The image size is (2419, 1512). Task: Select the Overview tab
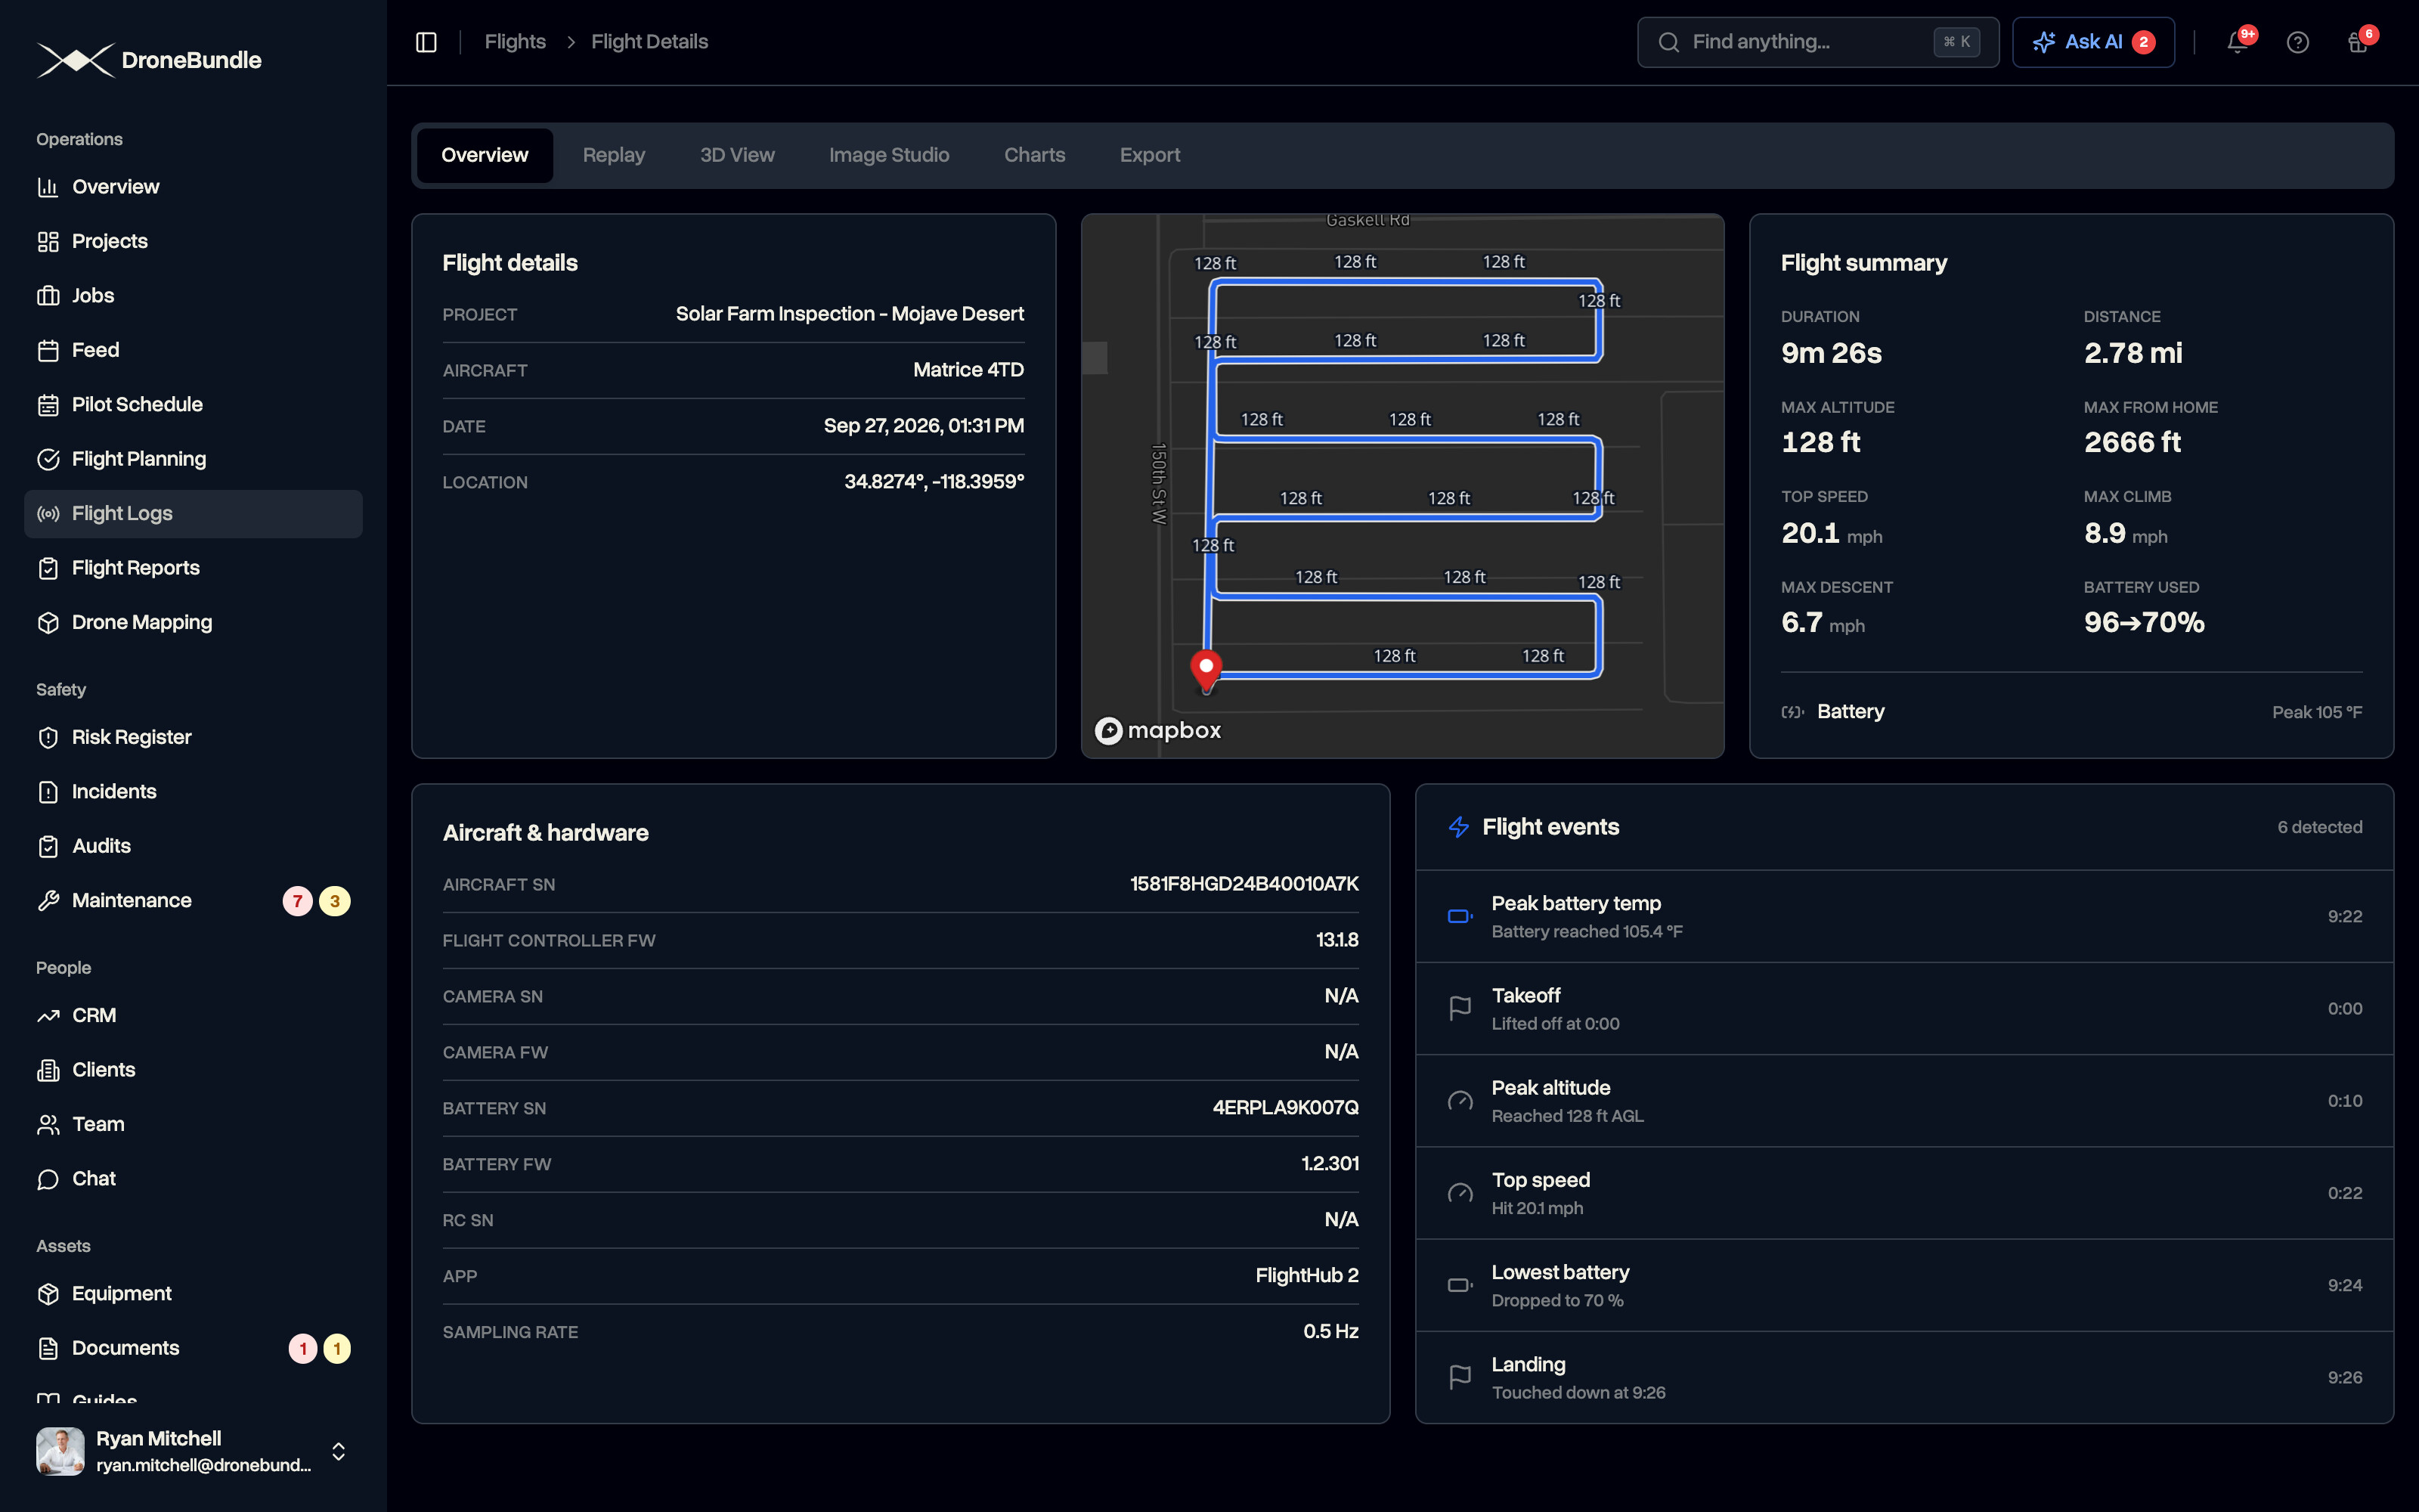(485, 155)
